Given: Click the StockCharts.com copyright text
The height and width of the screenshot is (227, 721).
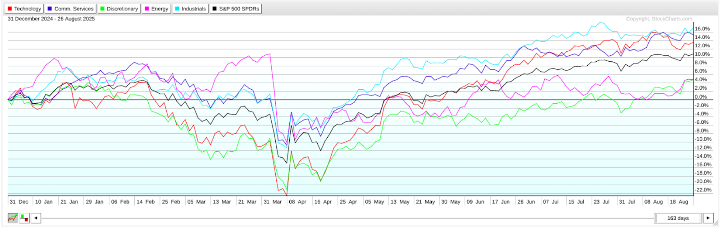Looking at the screenshot, I should 659,19.
